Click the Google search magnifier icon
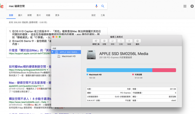195x114 pixels. point(103,6)
